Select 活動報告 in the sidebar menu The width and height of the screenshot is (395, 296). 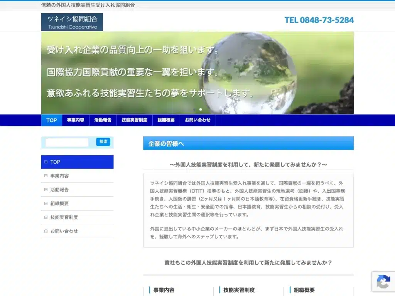(x=77, y=190)
